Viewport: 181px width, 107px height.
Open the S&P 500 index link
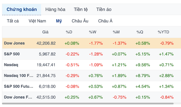[x=12, y=54]
